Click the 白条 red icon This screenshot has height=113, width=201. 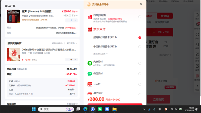point(90,17)
